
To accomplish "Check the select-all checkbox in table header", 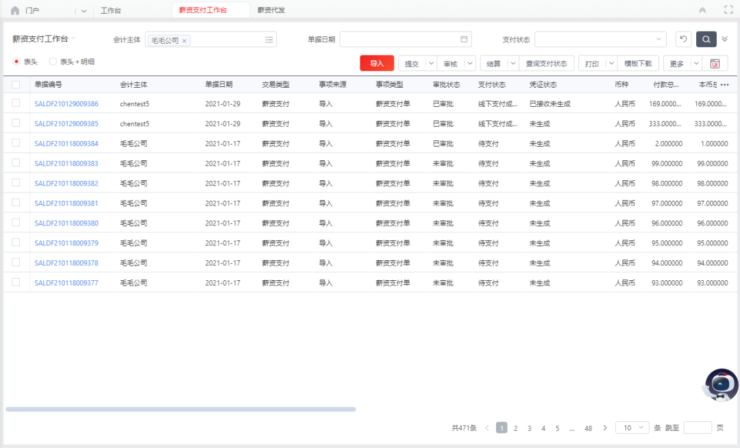I will point(15,84).
